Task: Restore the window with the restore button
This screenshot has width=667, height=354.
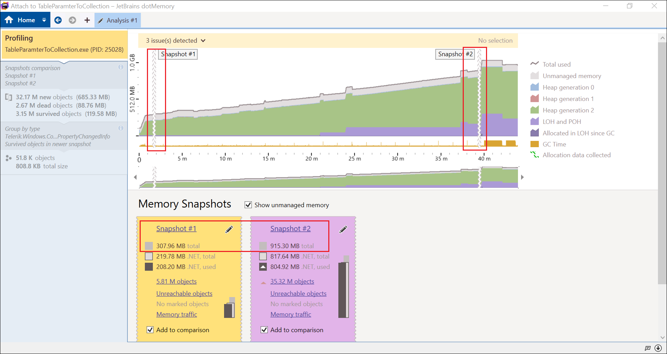Action: 630,6
